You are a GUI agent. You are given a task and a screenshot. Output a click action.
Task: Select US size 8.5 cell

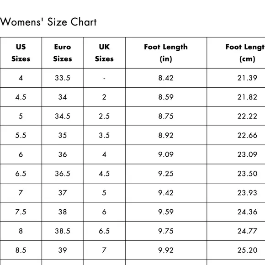coord(21,250)
